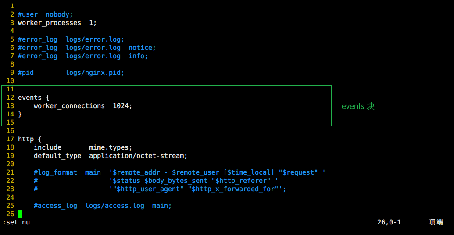
Task: Click the value "1024;" in the events block
Action: click(122, 106)
